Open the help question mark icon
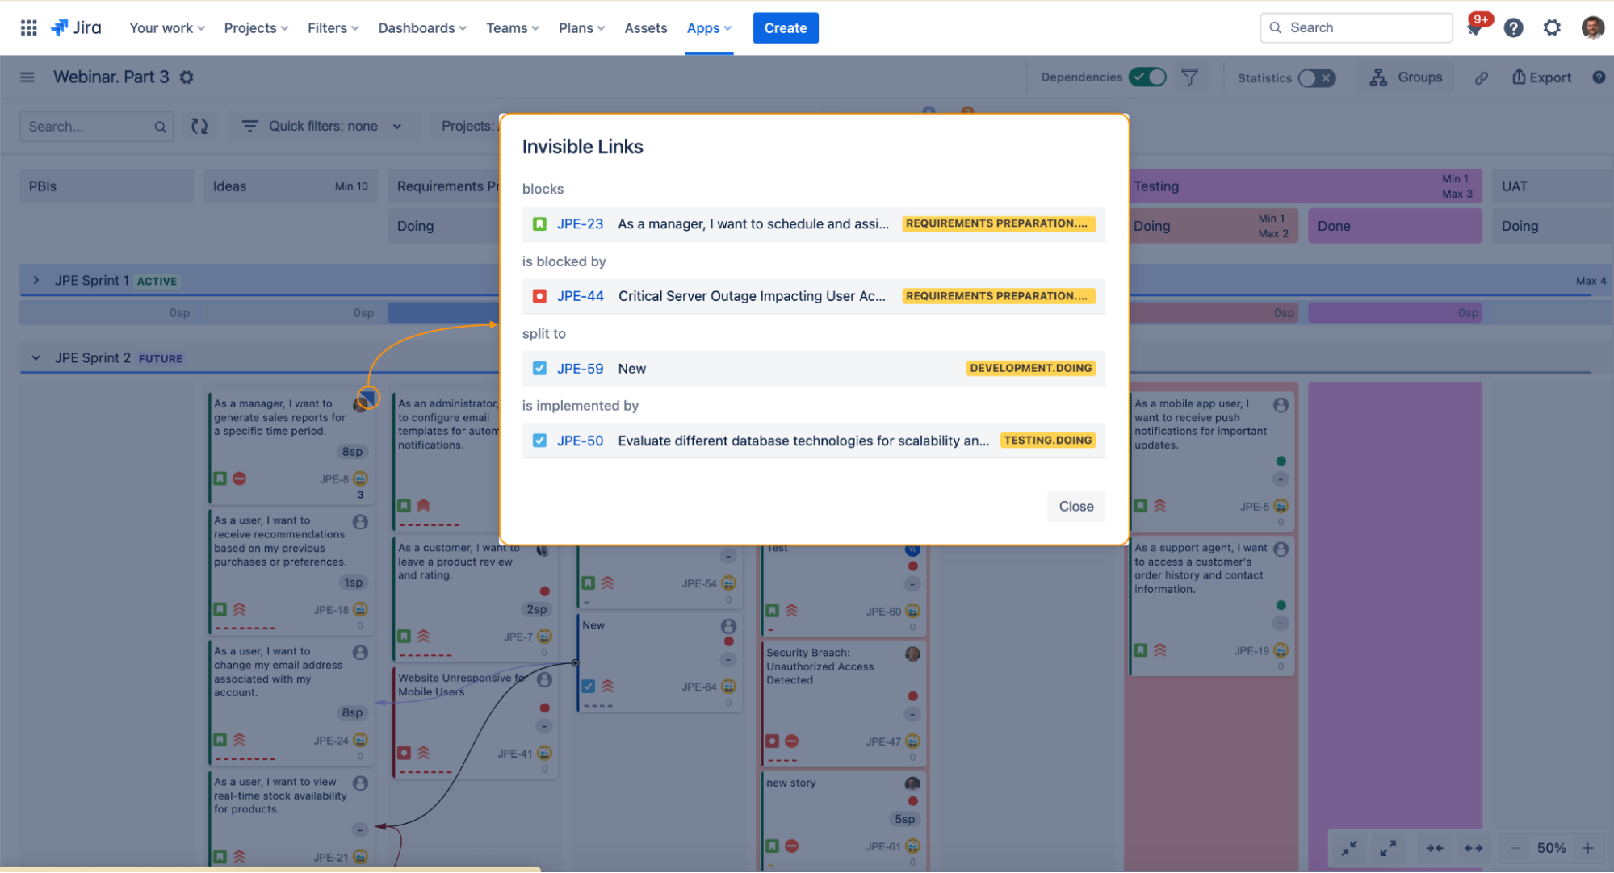This screenshot has width=1614, height=873. point(1513,28)
